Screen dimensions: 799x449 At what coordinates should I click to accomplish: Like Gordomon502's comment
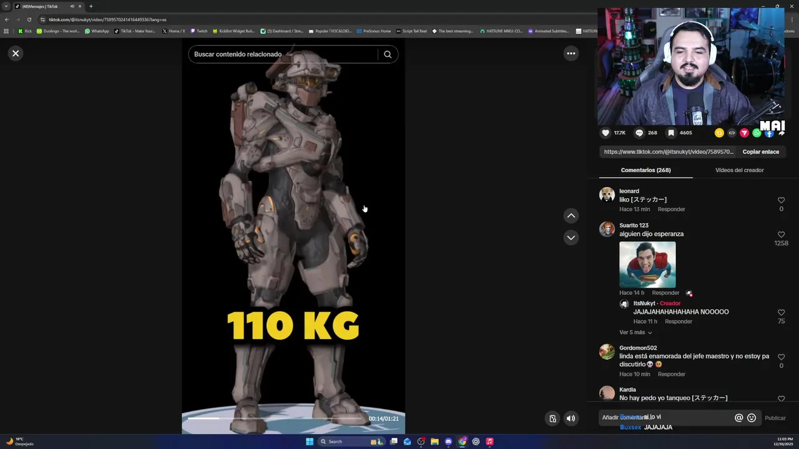tap(781, 357)
